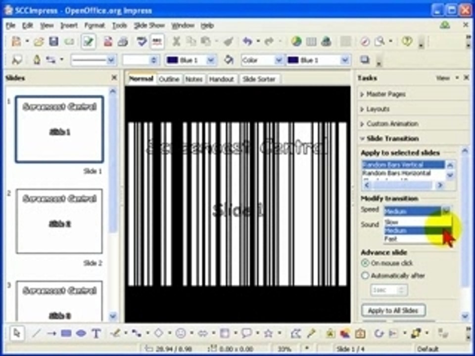Switch to the Slide Sorter tab
Screen dimensions: 475x356
tap(259, 79)
